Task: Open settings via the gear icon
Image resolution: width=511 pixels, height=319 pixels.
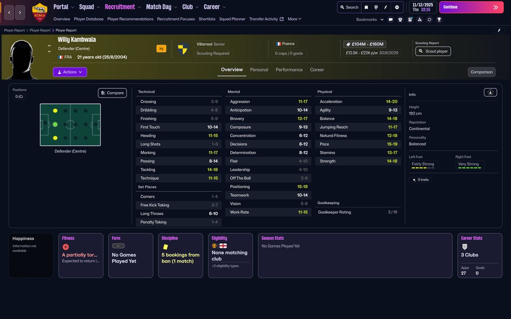Action: tap(397, 7)
